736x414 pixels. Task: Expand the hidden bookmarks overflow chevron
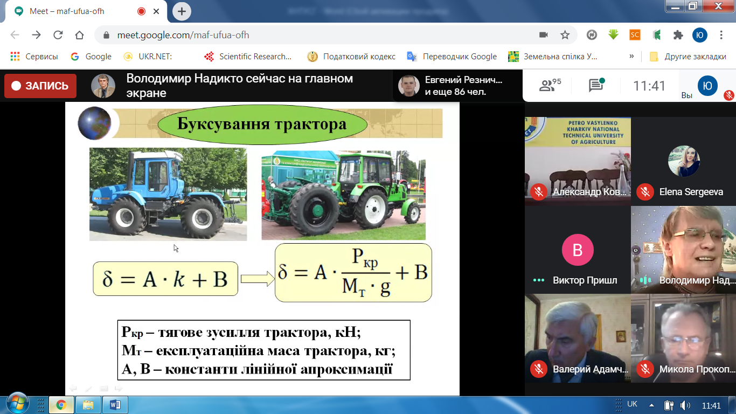point(631,57)
